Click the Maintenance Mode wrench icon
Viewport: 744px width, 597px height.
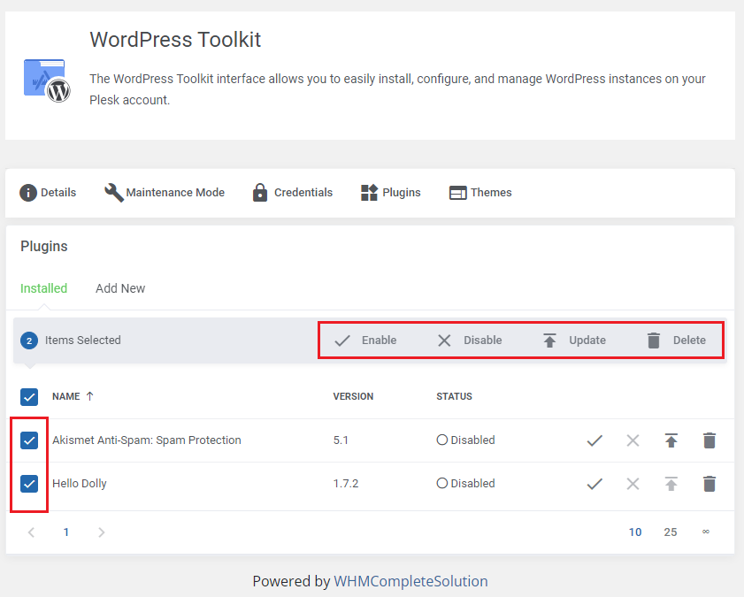pyautogui.click(x=114, y=193)
